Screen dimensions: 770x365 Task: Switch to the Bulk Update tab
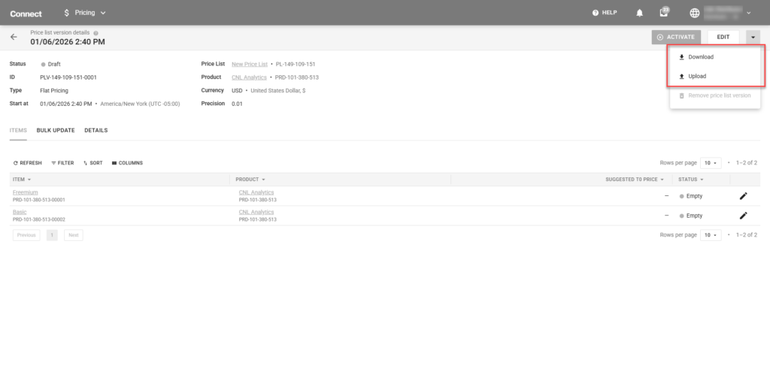56,131
